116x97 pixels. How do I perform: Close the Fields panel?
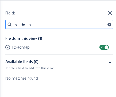pyautogui.click(x=110, y=13)
